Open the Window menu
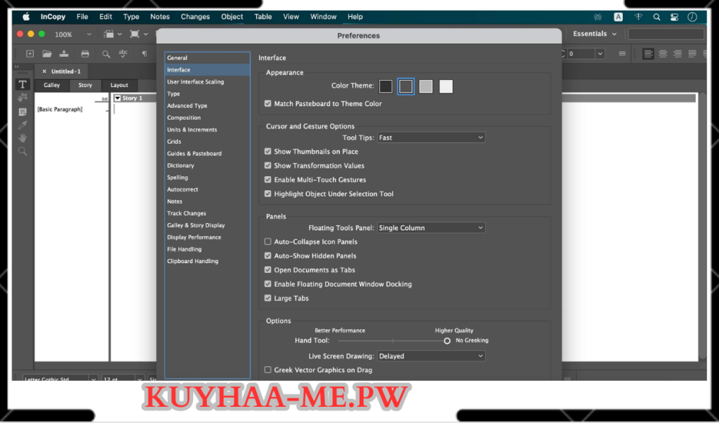719x423 pixels. click(323, 17)
